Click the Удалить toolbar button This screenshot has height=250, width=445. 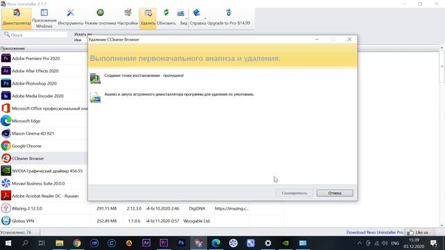147,18
